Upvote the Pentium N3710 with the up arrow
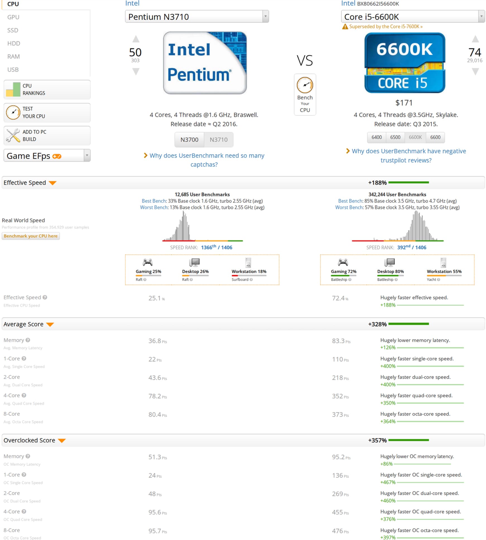This screenshot has width=486, height=540. 136,39
